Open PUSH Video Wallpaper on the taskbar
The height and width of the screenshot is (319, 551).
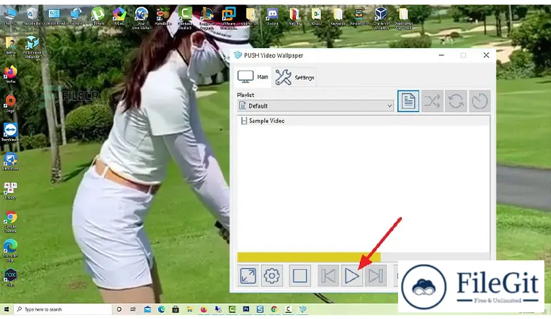[x=303, y=309]
